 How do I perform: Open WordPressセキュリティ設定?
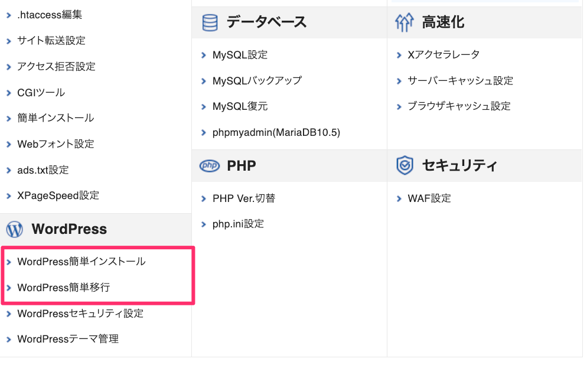point(80,314)
